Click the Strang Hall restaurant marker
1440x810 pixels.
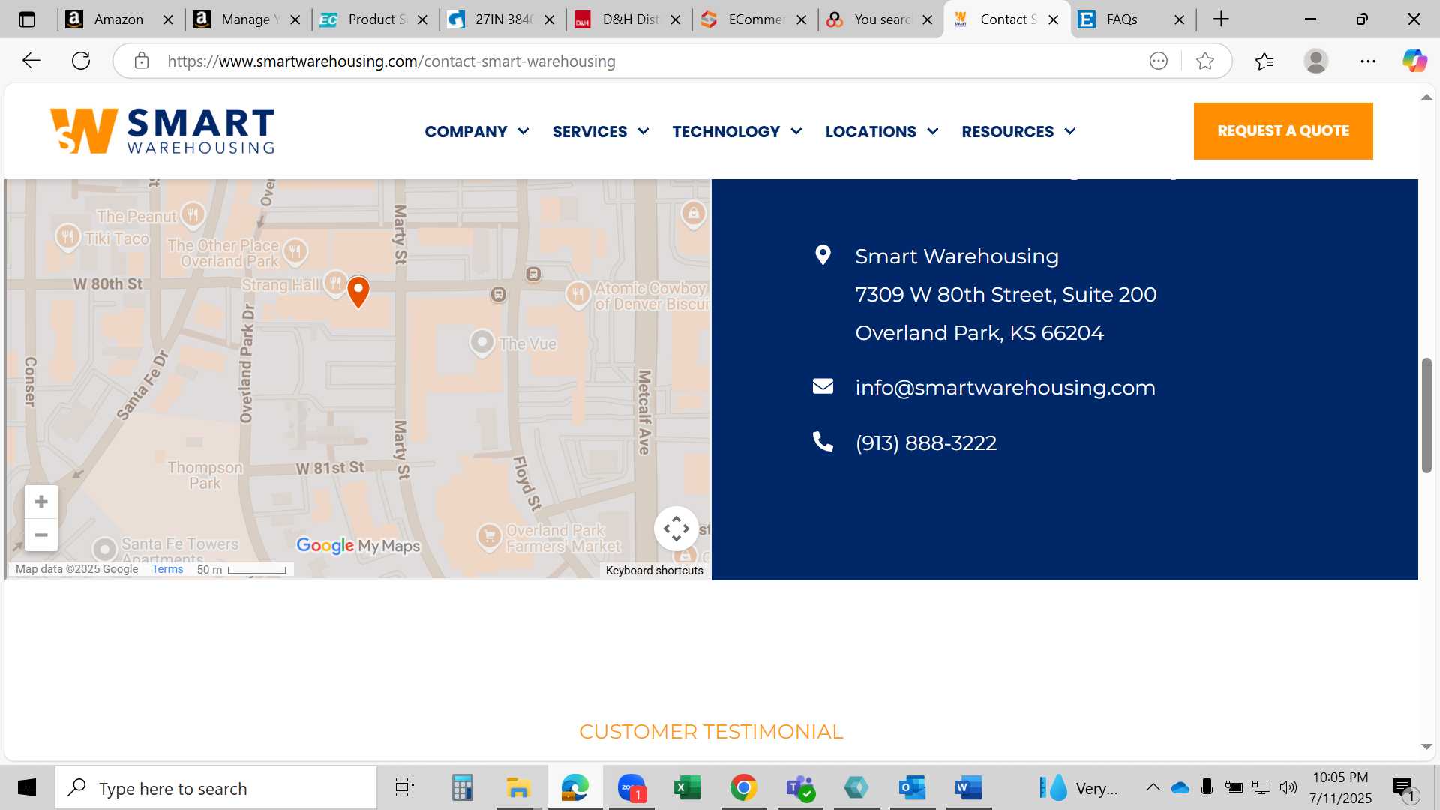click(x=335, y=283)
